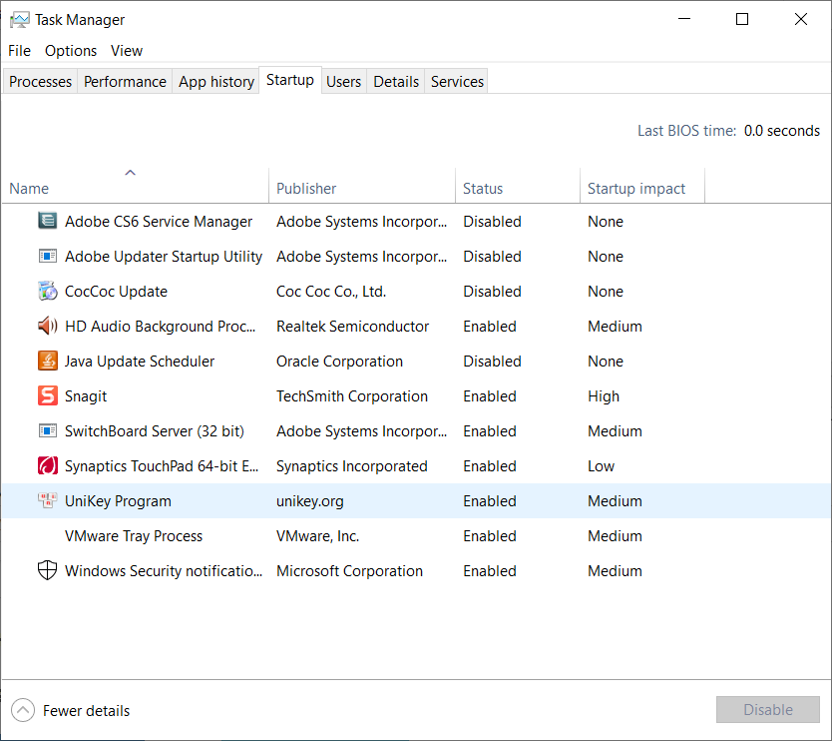
Task: Click the UniKey Program icon
Action: point(48,501)
